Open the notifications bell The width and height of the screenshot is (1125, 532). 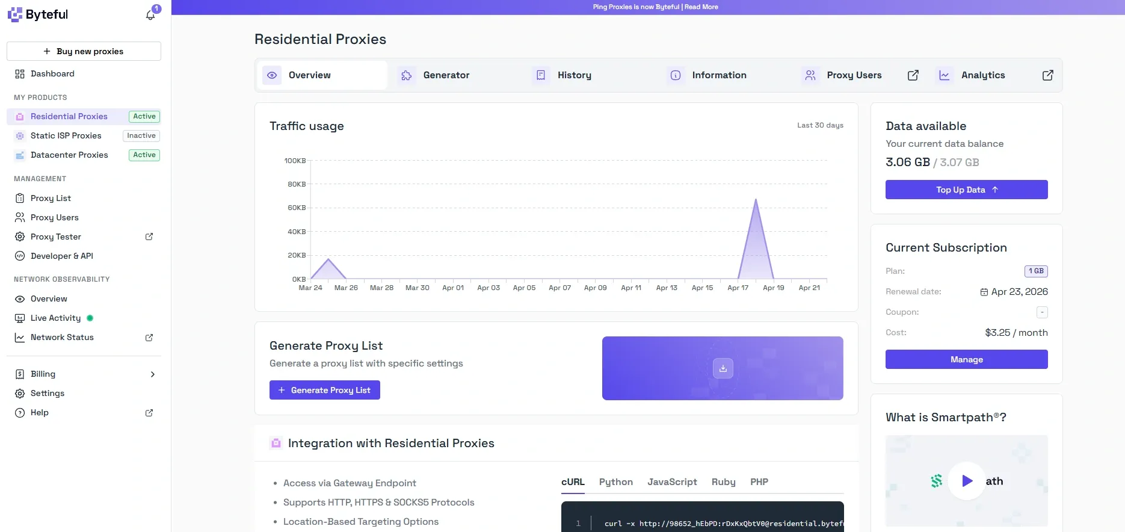click(x=150, y=15)
